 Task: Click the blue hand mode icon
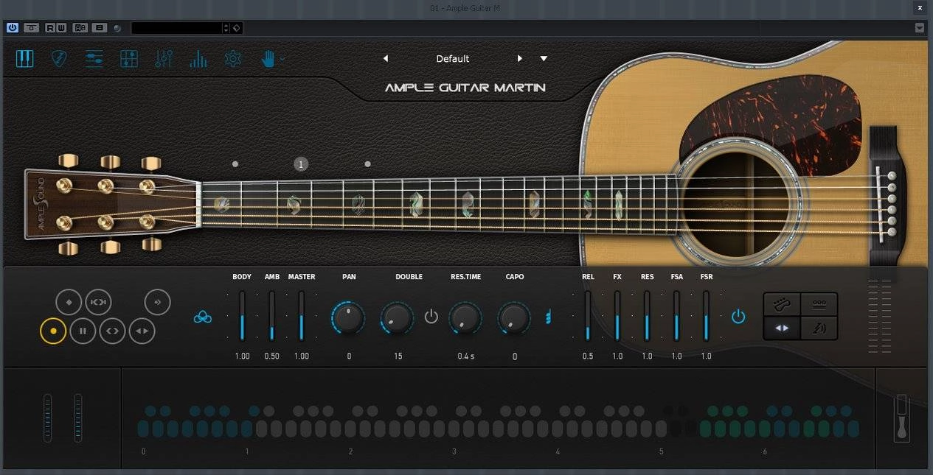[268, 59]
